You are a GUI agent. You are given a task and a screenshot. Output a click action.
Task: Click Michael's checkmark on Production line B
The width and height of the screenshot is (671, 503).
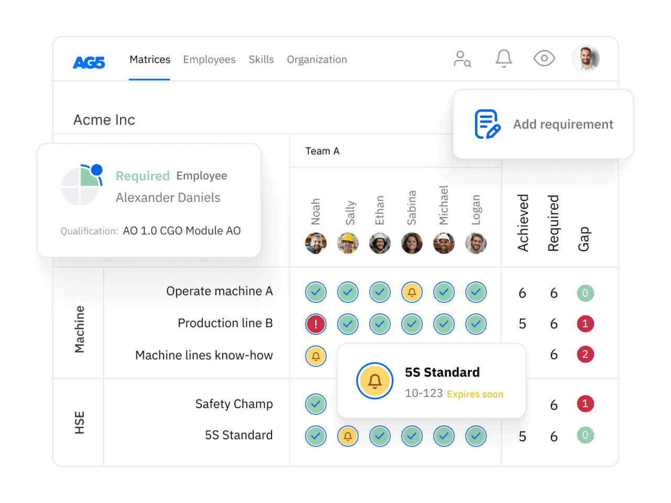coord(444,324)
